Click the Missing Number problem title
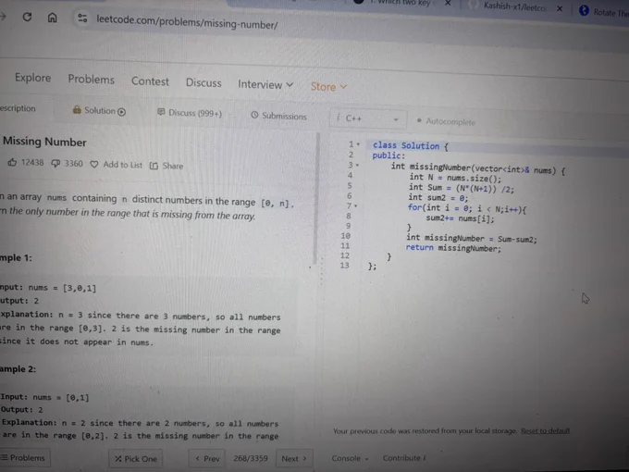The height and width of the screenshot is (472, 629). tap(44, 142)
